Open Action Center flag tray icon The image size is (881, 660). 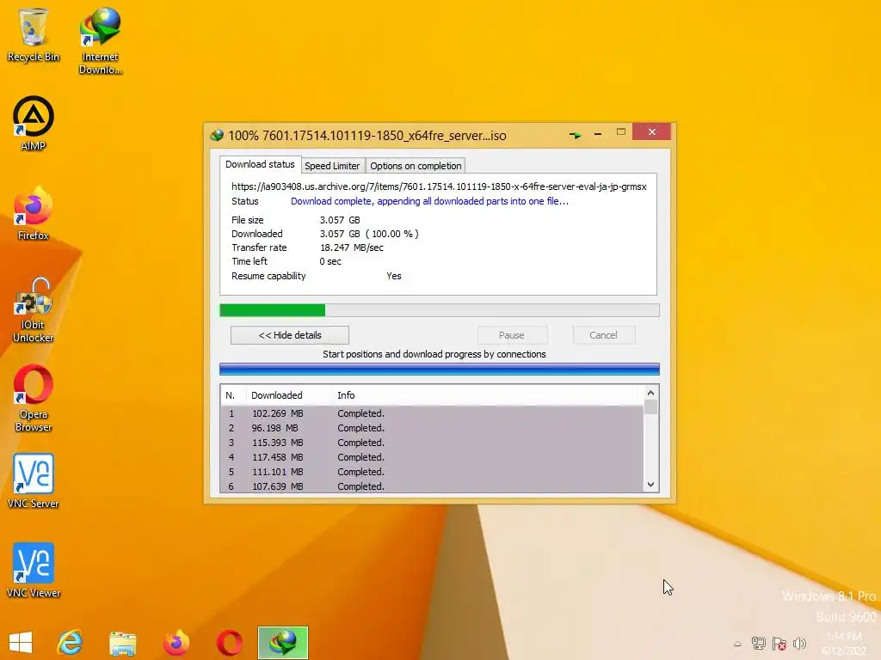click(779, 644)
